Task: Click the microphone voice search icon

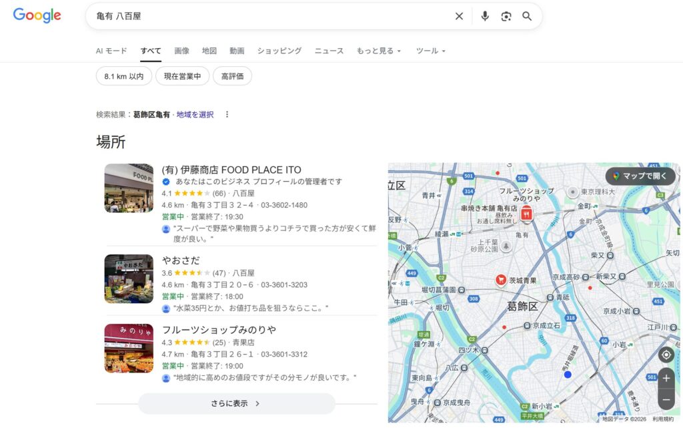Action: coord(485,16)
